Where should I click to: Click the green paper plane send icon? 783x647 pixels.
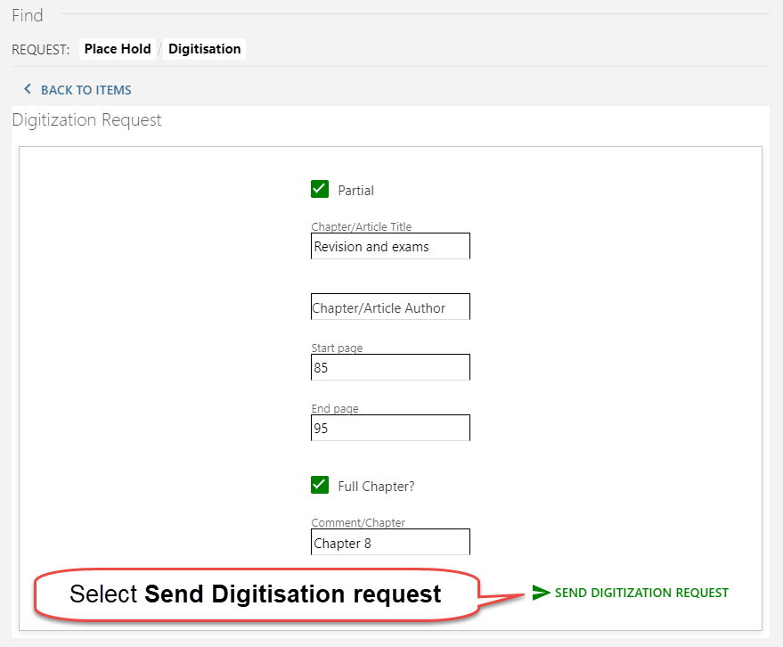(541, 593)
